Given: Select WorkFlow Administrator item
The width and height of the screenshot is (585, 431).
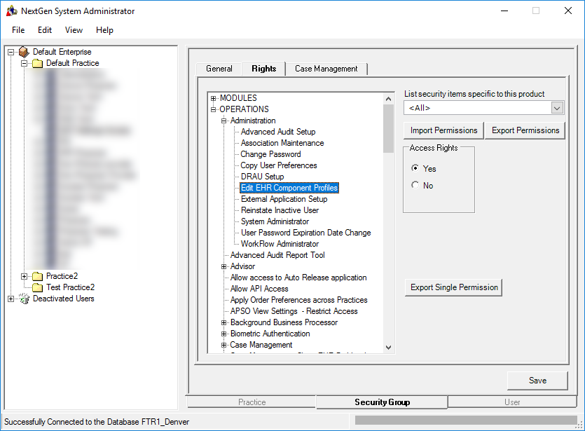Looking at the screenshot, I should (280, 244).
